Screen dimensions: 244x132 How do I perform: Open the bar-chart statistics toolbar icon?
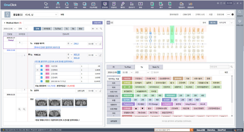tap(190, 5)
